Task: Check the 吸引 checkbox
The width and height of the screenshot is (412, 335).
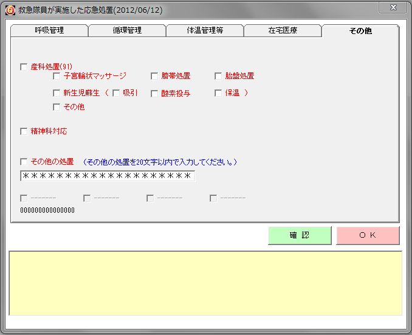Action: (116, 93)
